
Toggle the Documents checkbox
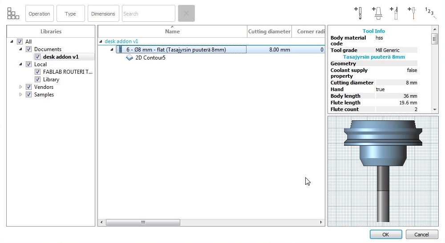click(28, 49)
